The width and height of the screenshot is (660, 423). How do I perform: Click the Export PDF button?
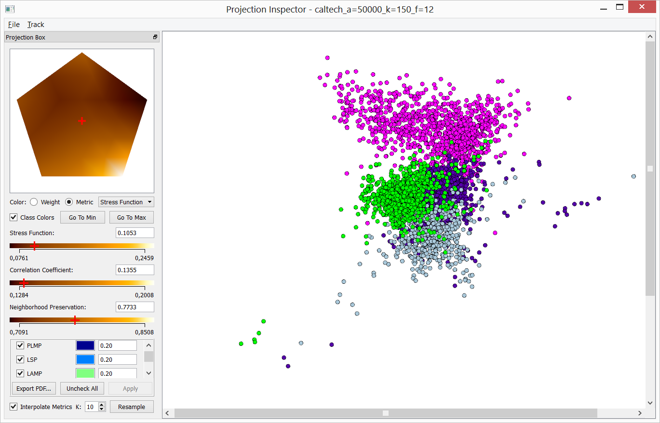pos(34,388)
